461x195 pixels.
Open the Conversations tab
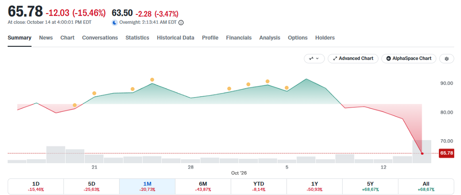(100, 38)
